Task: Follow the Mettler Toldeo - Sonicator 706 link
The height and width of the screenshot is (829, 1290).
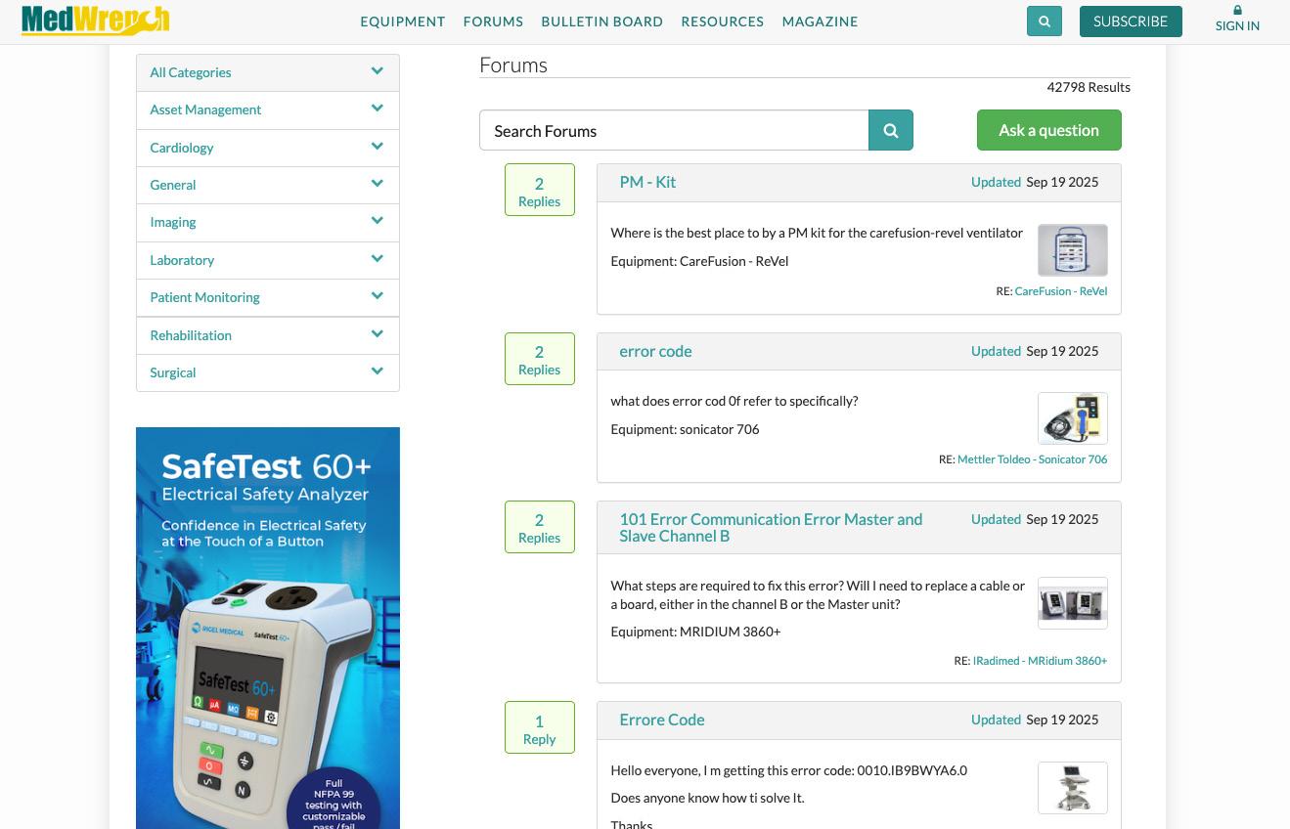Action: pos(1033,459)
